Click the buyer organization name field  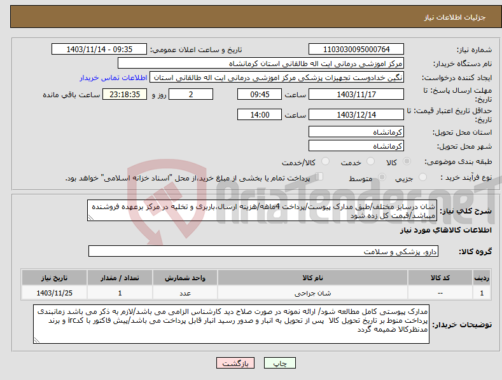[261, 64]
